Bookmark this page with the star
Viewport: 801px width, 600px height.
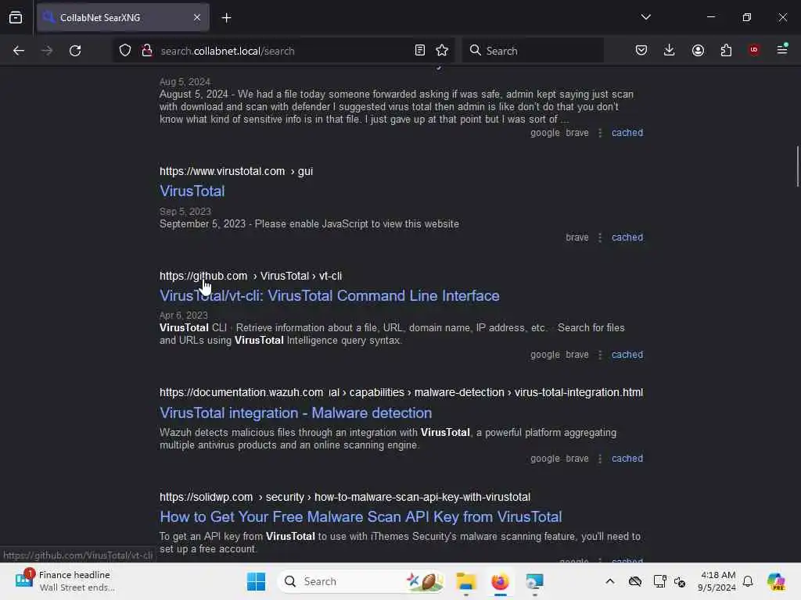coord(442,50)
